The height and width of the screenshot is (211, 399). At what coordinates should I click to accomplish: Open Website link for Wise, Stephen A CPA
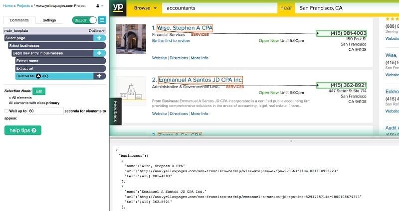(159, 58)
